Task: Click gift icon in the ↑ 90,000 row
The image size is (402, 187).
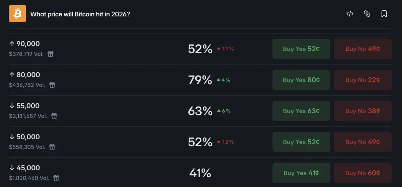Action: coord(50,54)
